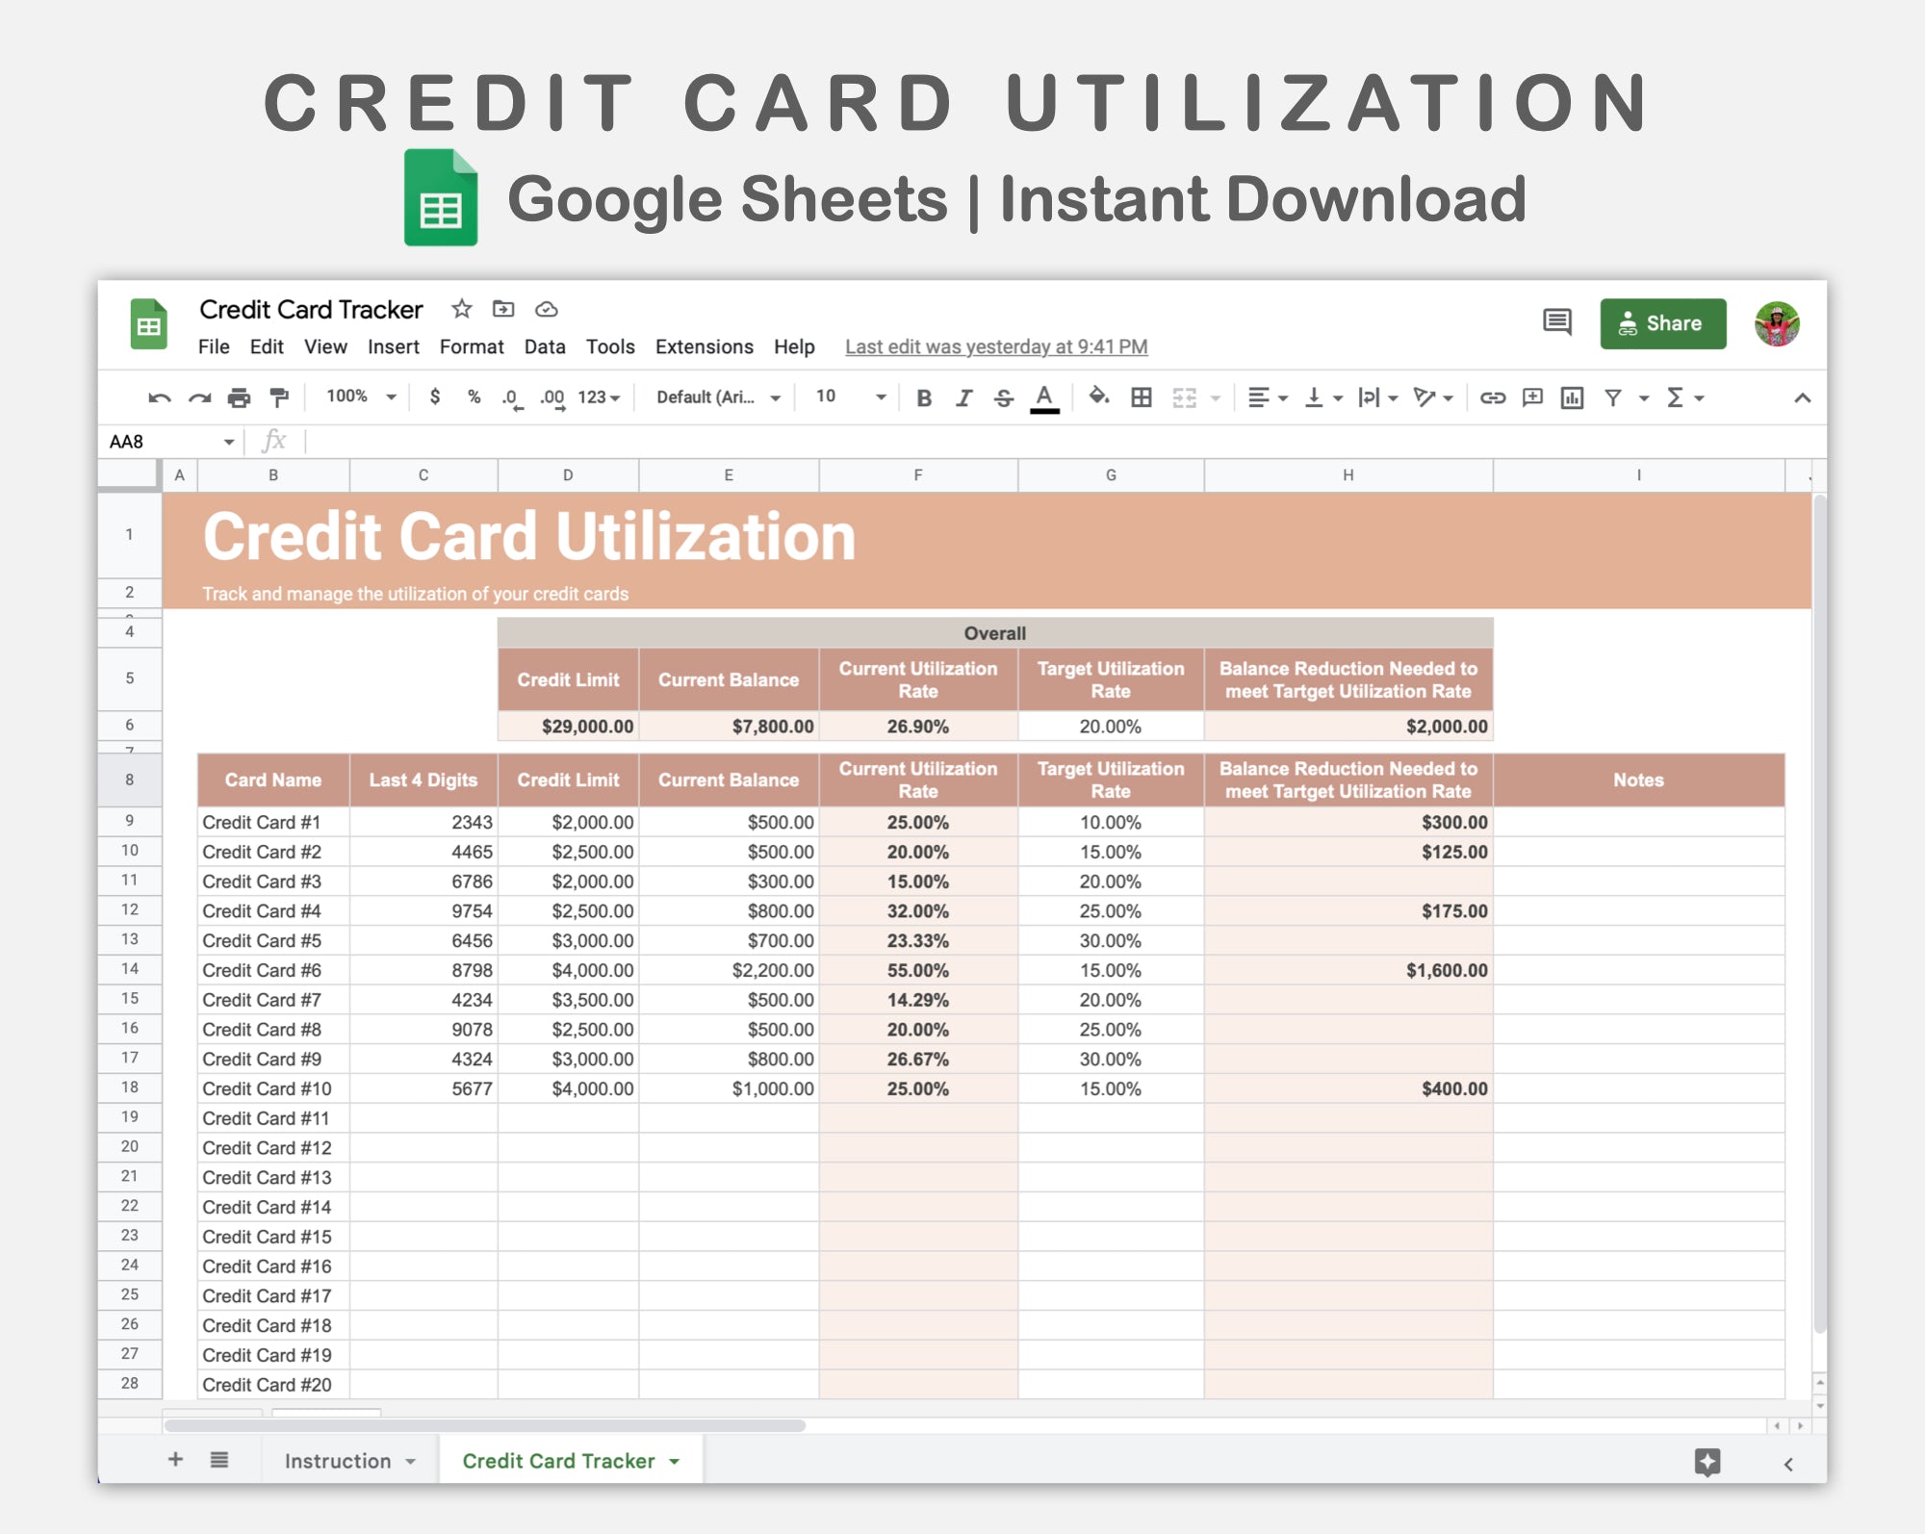Toggle strikethrough formatting
This screenshot has width=1925, height=1534.
[1003, 396]
